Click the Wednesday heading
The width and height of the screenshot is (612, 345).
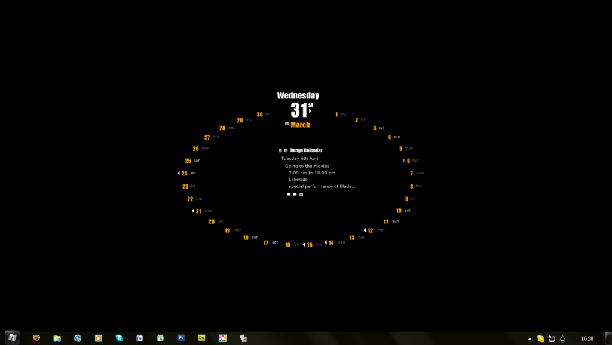[298, 96]
